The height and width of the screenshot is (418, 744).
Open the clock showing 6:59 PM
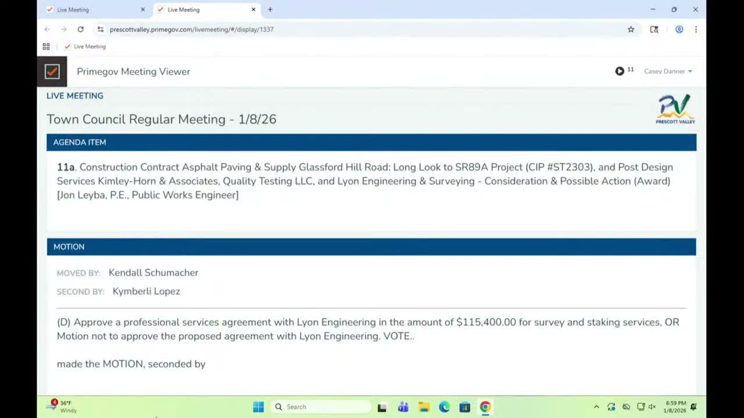[x=676, y=406]
